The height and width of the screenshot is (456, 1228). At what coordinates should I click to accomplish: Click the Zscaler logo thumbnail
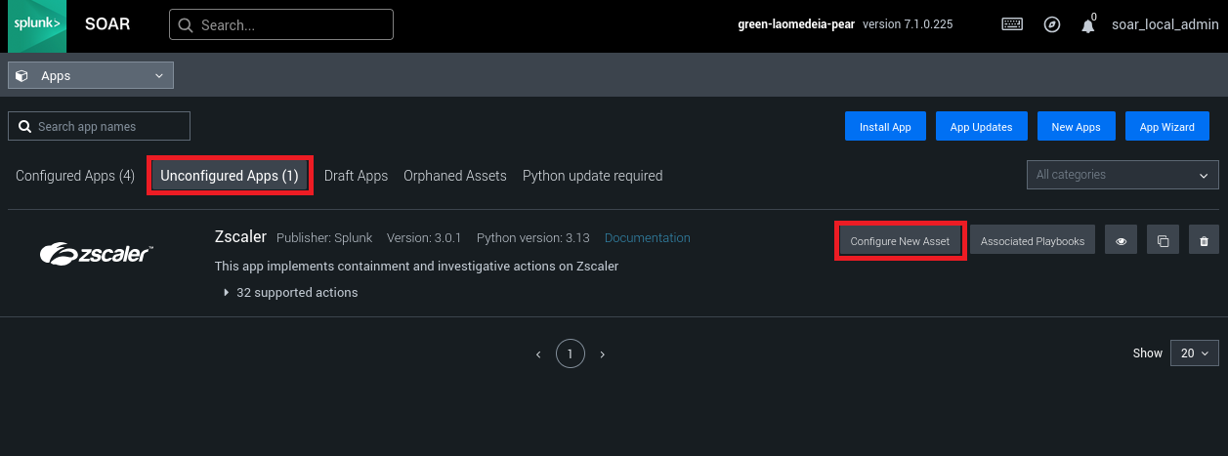[96, 254]
